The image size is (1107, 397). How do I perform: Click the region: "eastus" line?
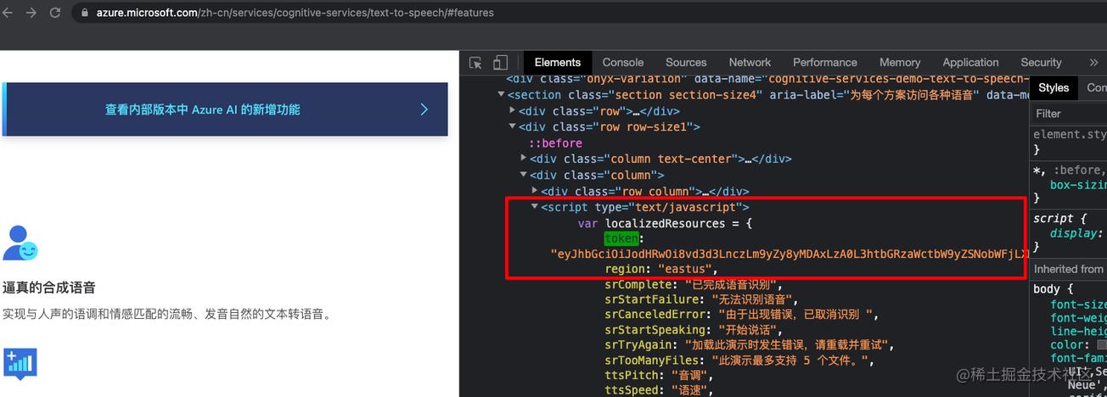(x=661, y=270)
